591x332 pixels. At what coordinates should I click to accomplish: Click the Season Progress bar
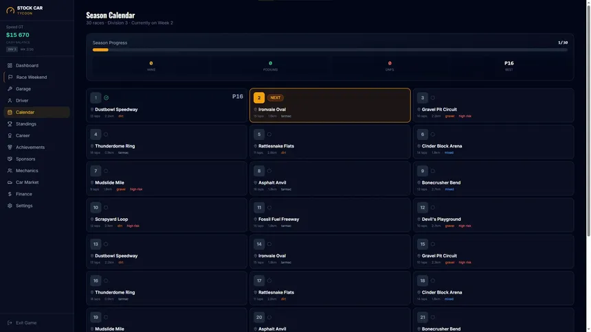pos(330,49)
